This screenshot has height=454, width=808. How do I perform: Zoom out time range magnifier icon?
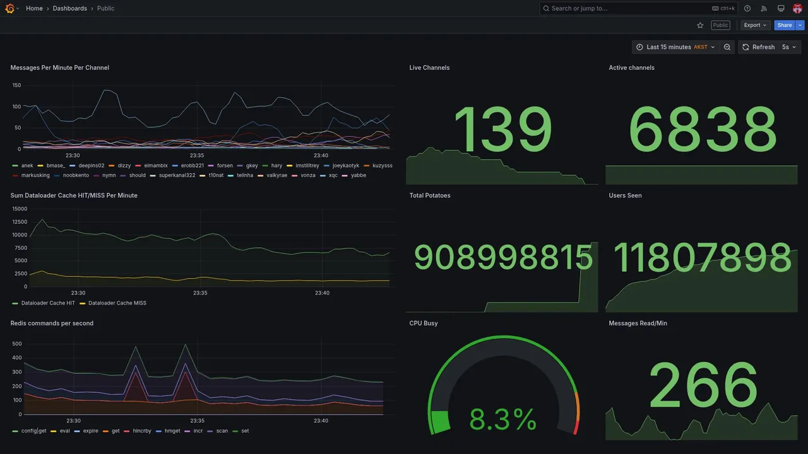pyautogui.click(x=727, y=47)
